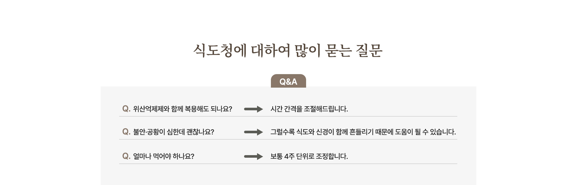Select the answer about 식도와 신경이 함께 흔들리기
The height and width of the screenshot is (185, 577).
point(363,132)
